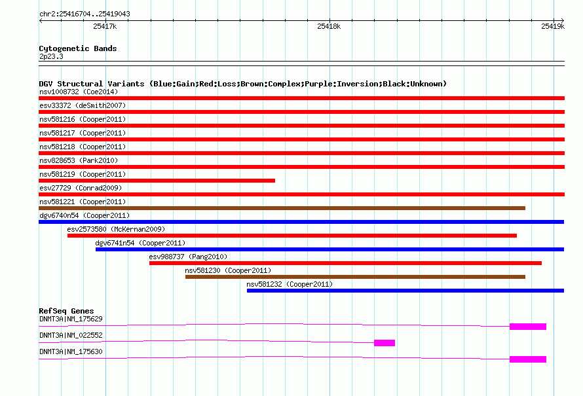The width and height of the screenshot is (583, 396).
Task: Click the brown nsv581221 complex variant bar
Action: coord(282,208)
